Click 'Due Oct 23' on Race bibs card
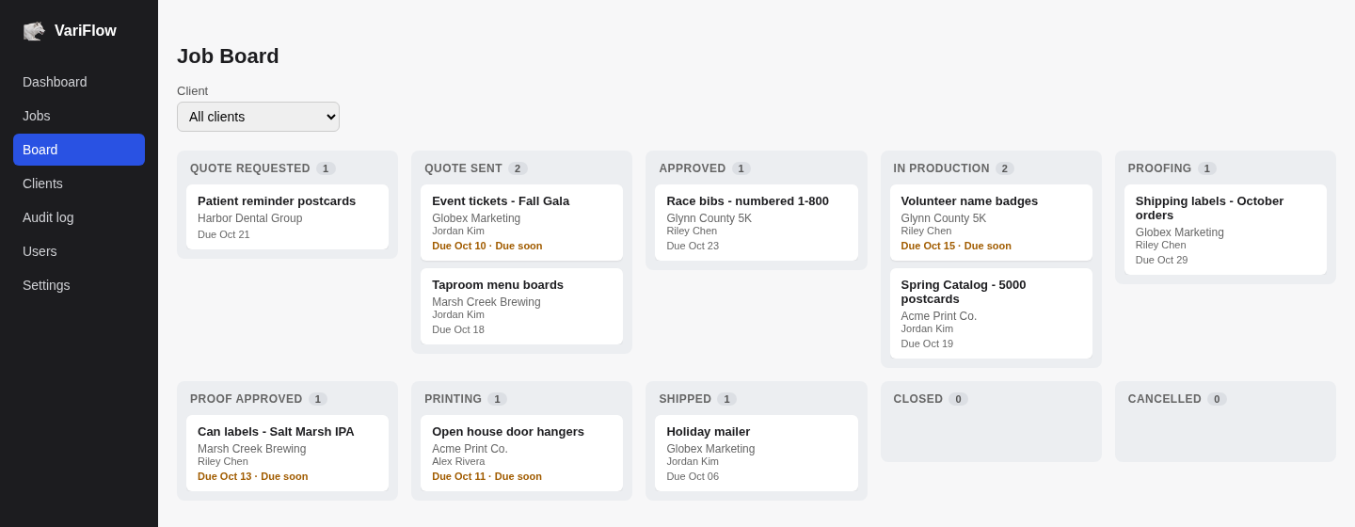This screenshot has width=1355, height=527. (x=693, y=246)
